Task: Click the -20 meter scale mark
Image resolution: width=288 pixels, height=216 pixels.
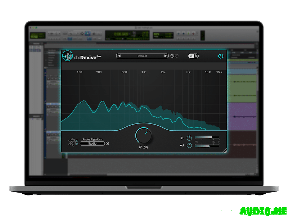Action: [213, 142]
